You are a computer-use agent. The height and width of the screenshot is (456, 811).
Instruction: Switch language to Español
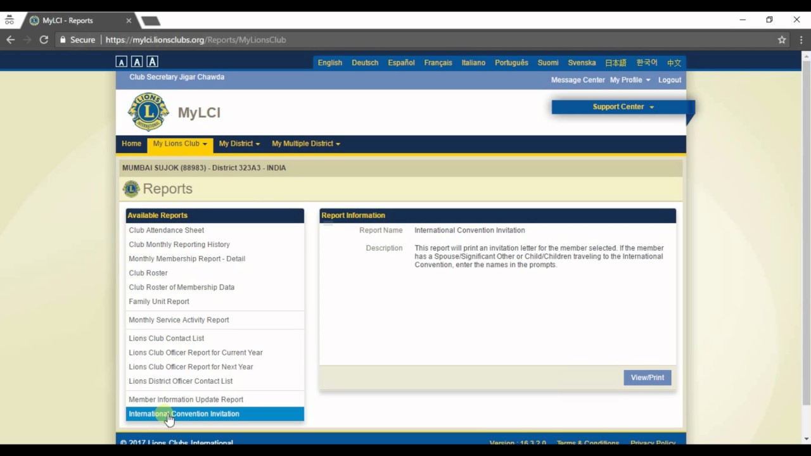point(401,63)
